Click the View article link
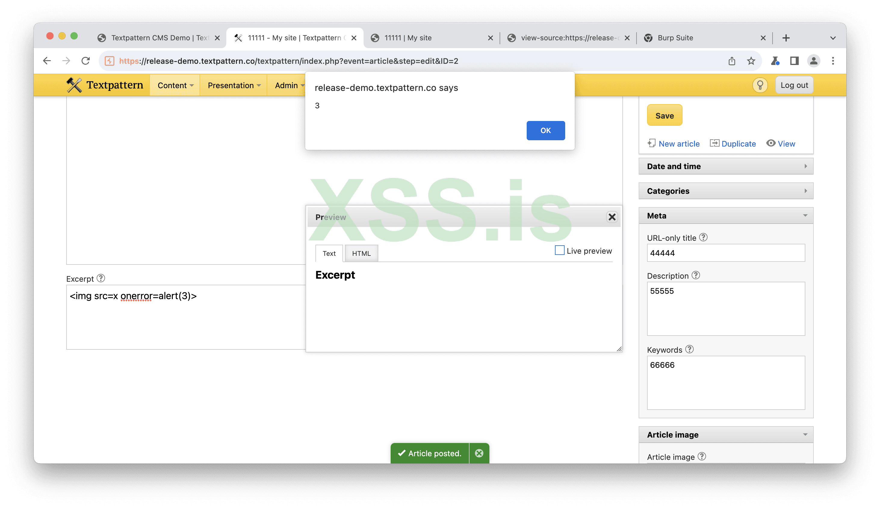The image size is (880, 508). [786, 144]
